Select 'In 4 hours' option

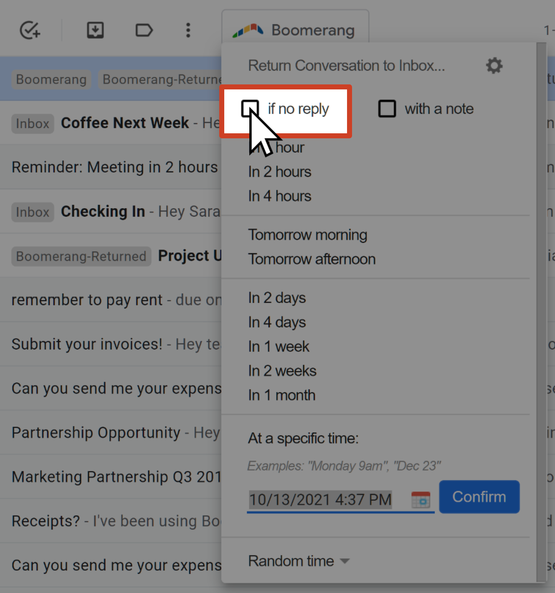[x=279, y=196]
